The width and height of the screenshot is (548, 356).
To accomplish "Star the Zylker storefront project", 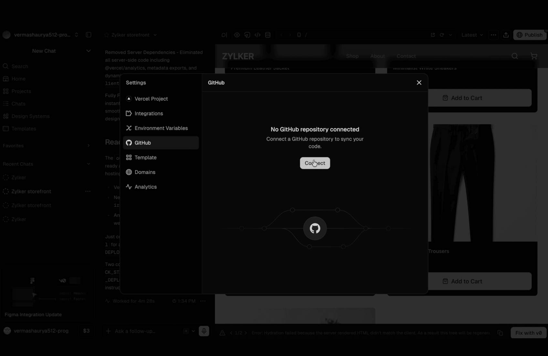I will pos(106,35).
